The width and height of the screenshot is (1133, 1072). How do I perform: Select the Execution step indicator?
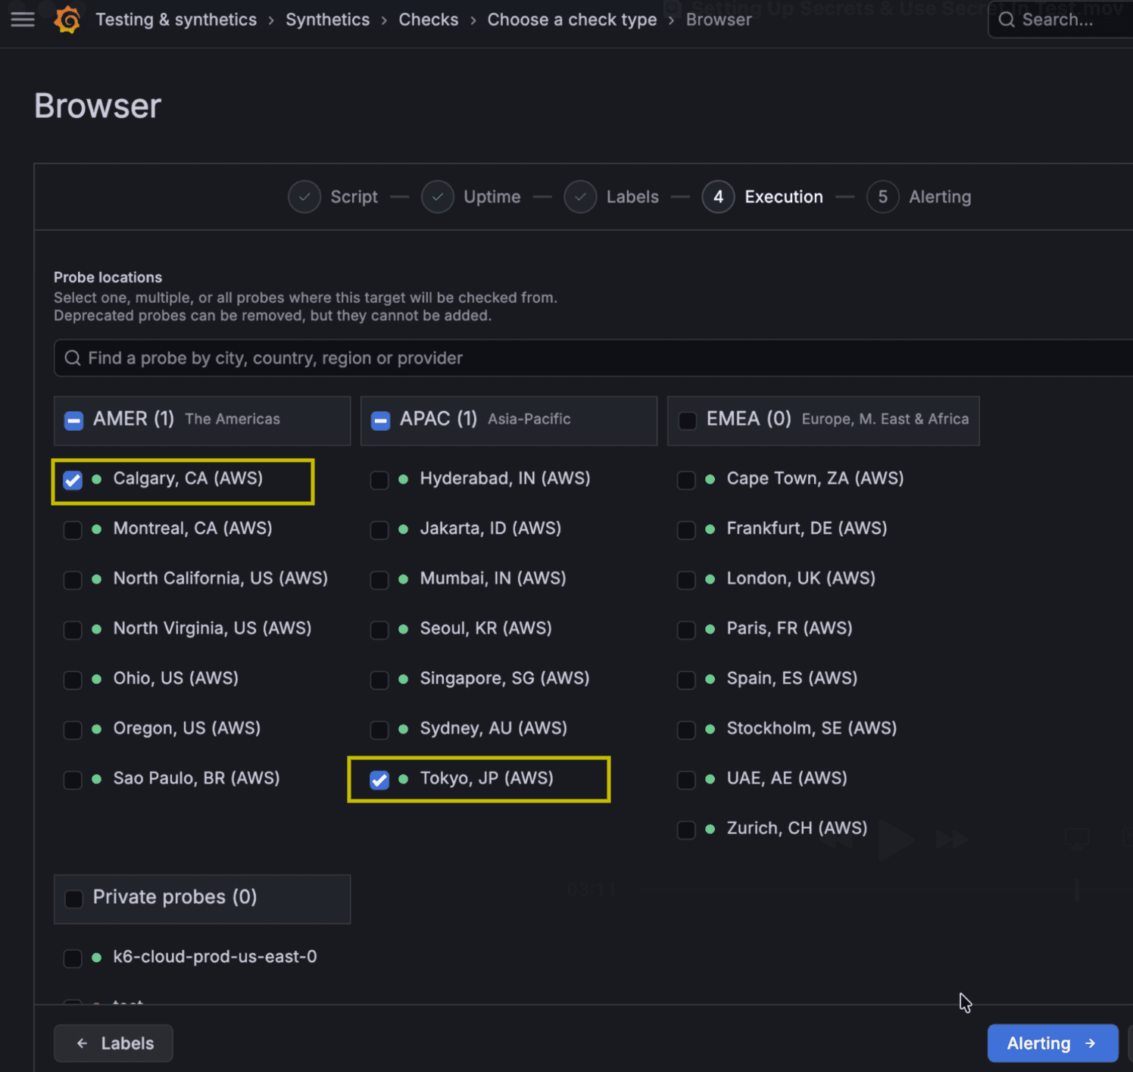coord(718,196)
